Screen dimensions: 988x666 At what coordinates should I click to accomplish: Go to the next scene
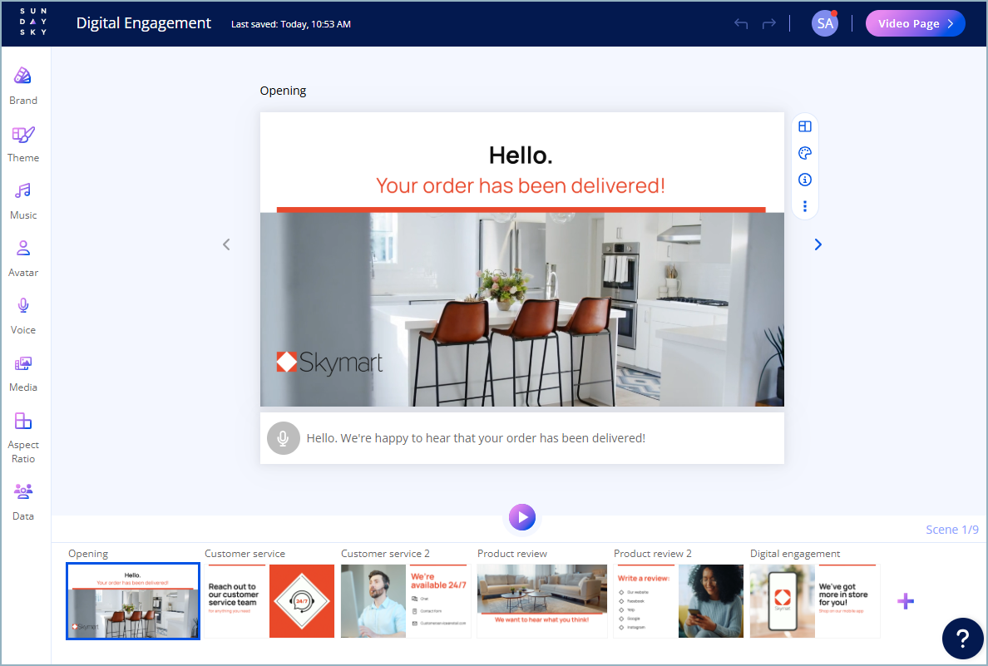pos(818,244)
